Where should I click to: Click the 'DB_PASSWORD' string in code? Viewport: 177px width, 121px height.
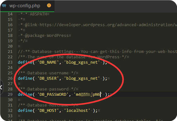(x=53, y=95)
